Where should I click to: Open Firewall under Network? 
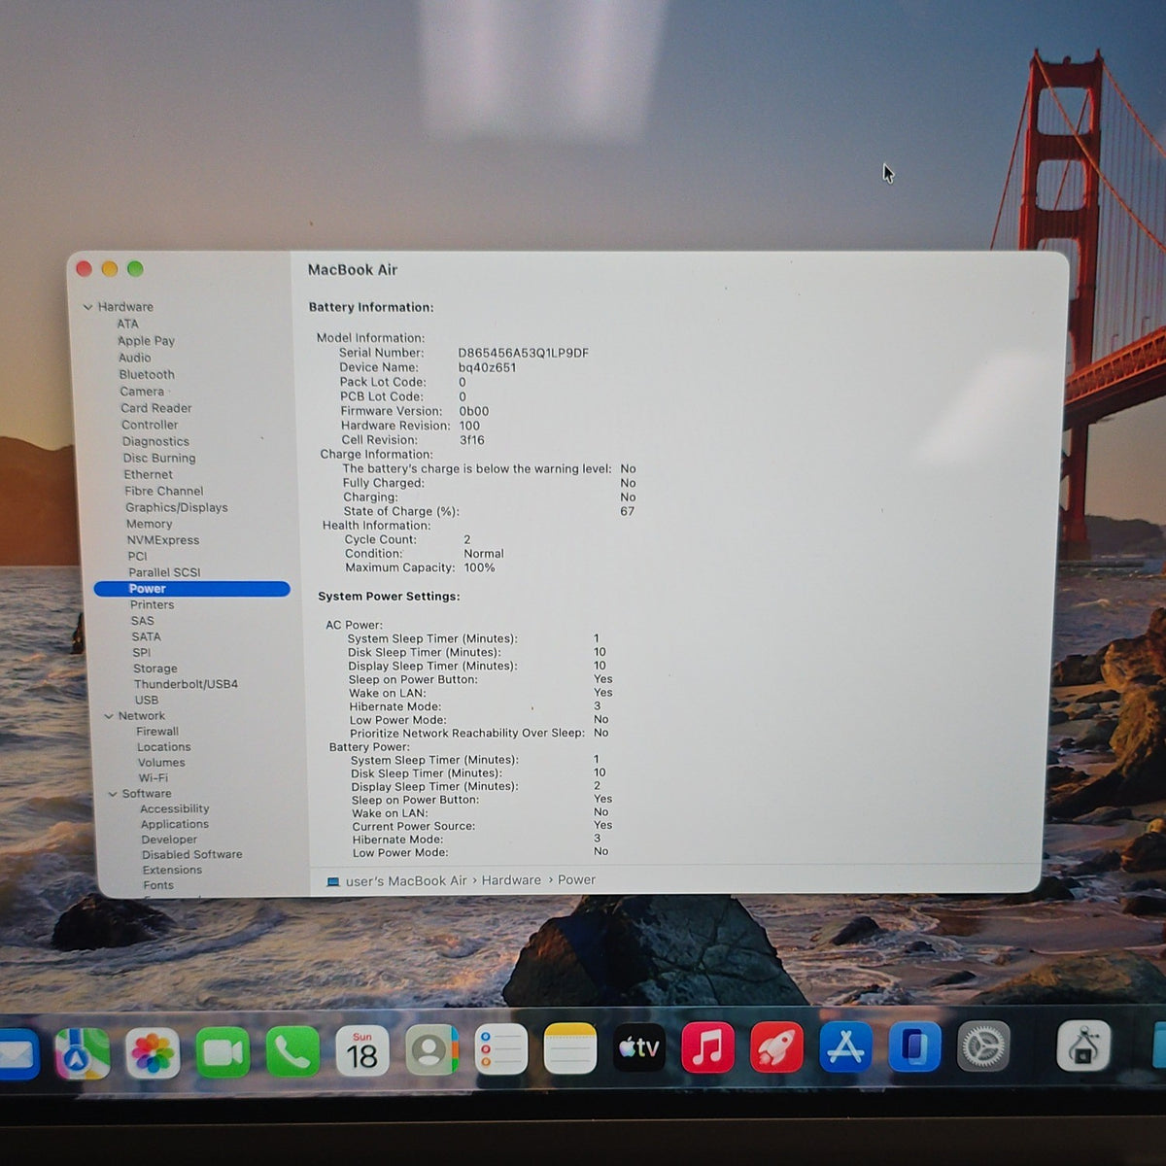point(157,732)
